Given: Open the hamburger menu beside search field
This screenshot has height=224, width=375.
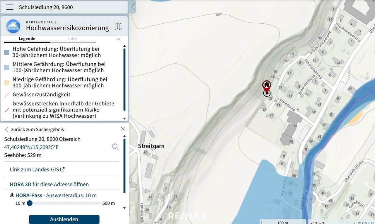Looking at the screenshot, I should click(x=10, y=7).
